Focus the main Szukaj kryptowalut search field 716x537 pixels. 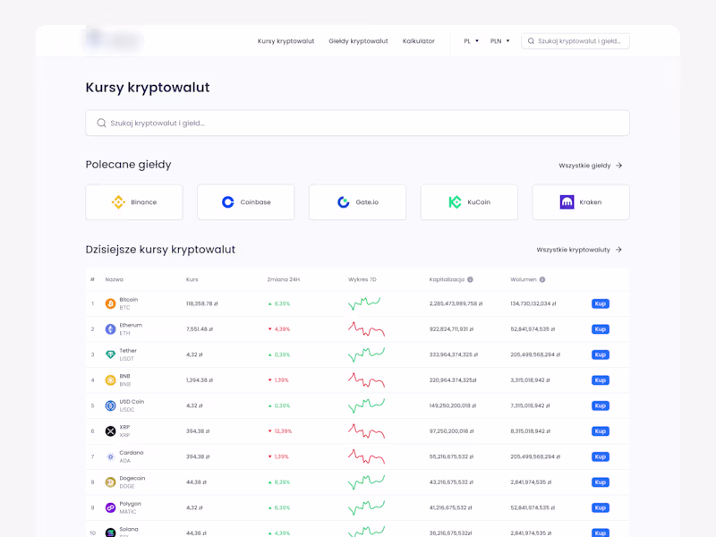pos(357,123)
